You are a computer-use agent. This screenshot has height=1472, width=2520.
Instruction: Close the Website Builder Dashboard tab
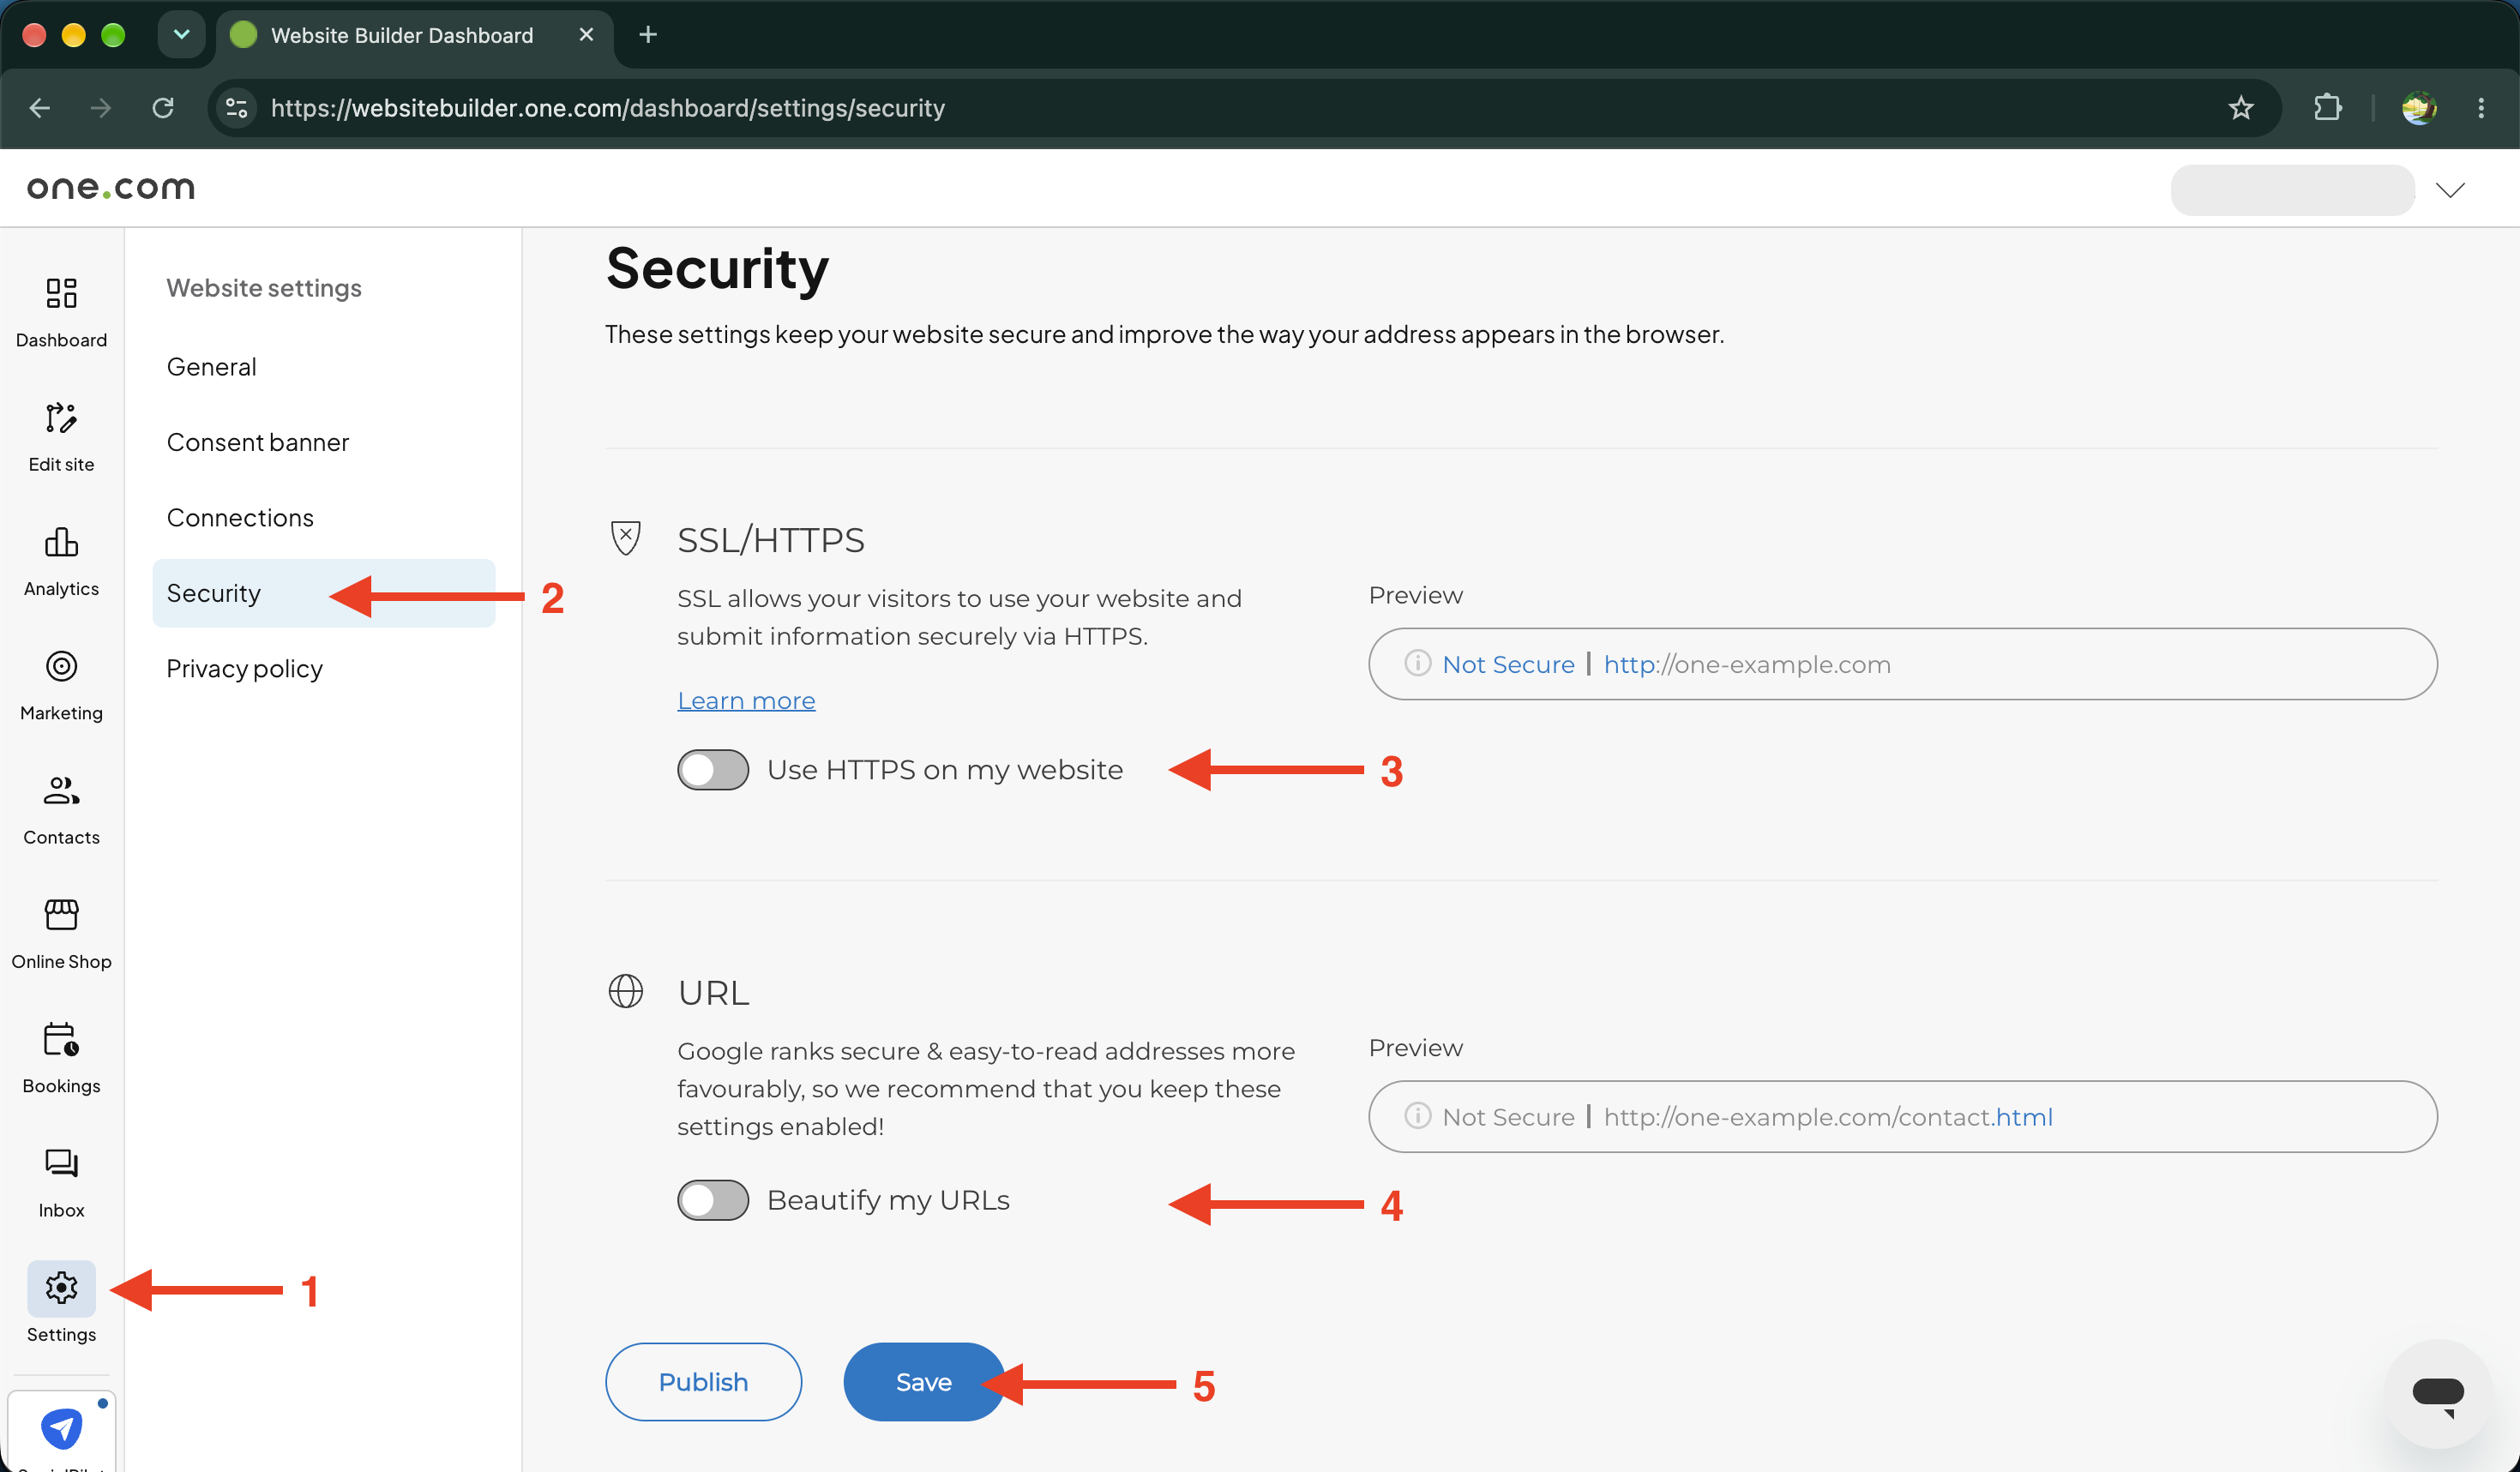tap(587, 35)
